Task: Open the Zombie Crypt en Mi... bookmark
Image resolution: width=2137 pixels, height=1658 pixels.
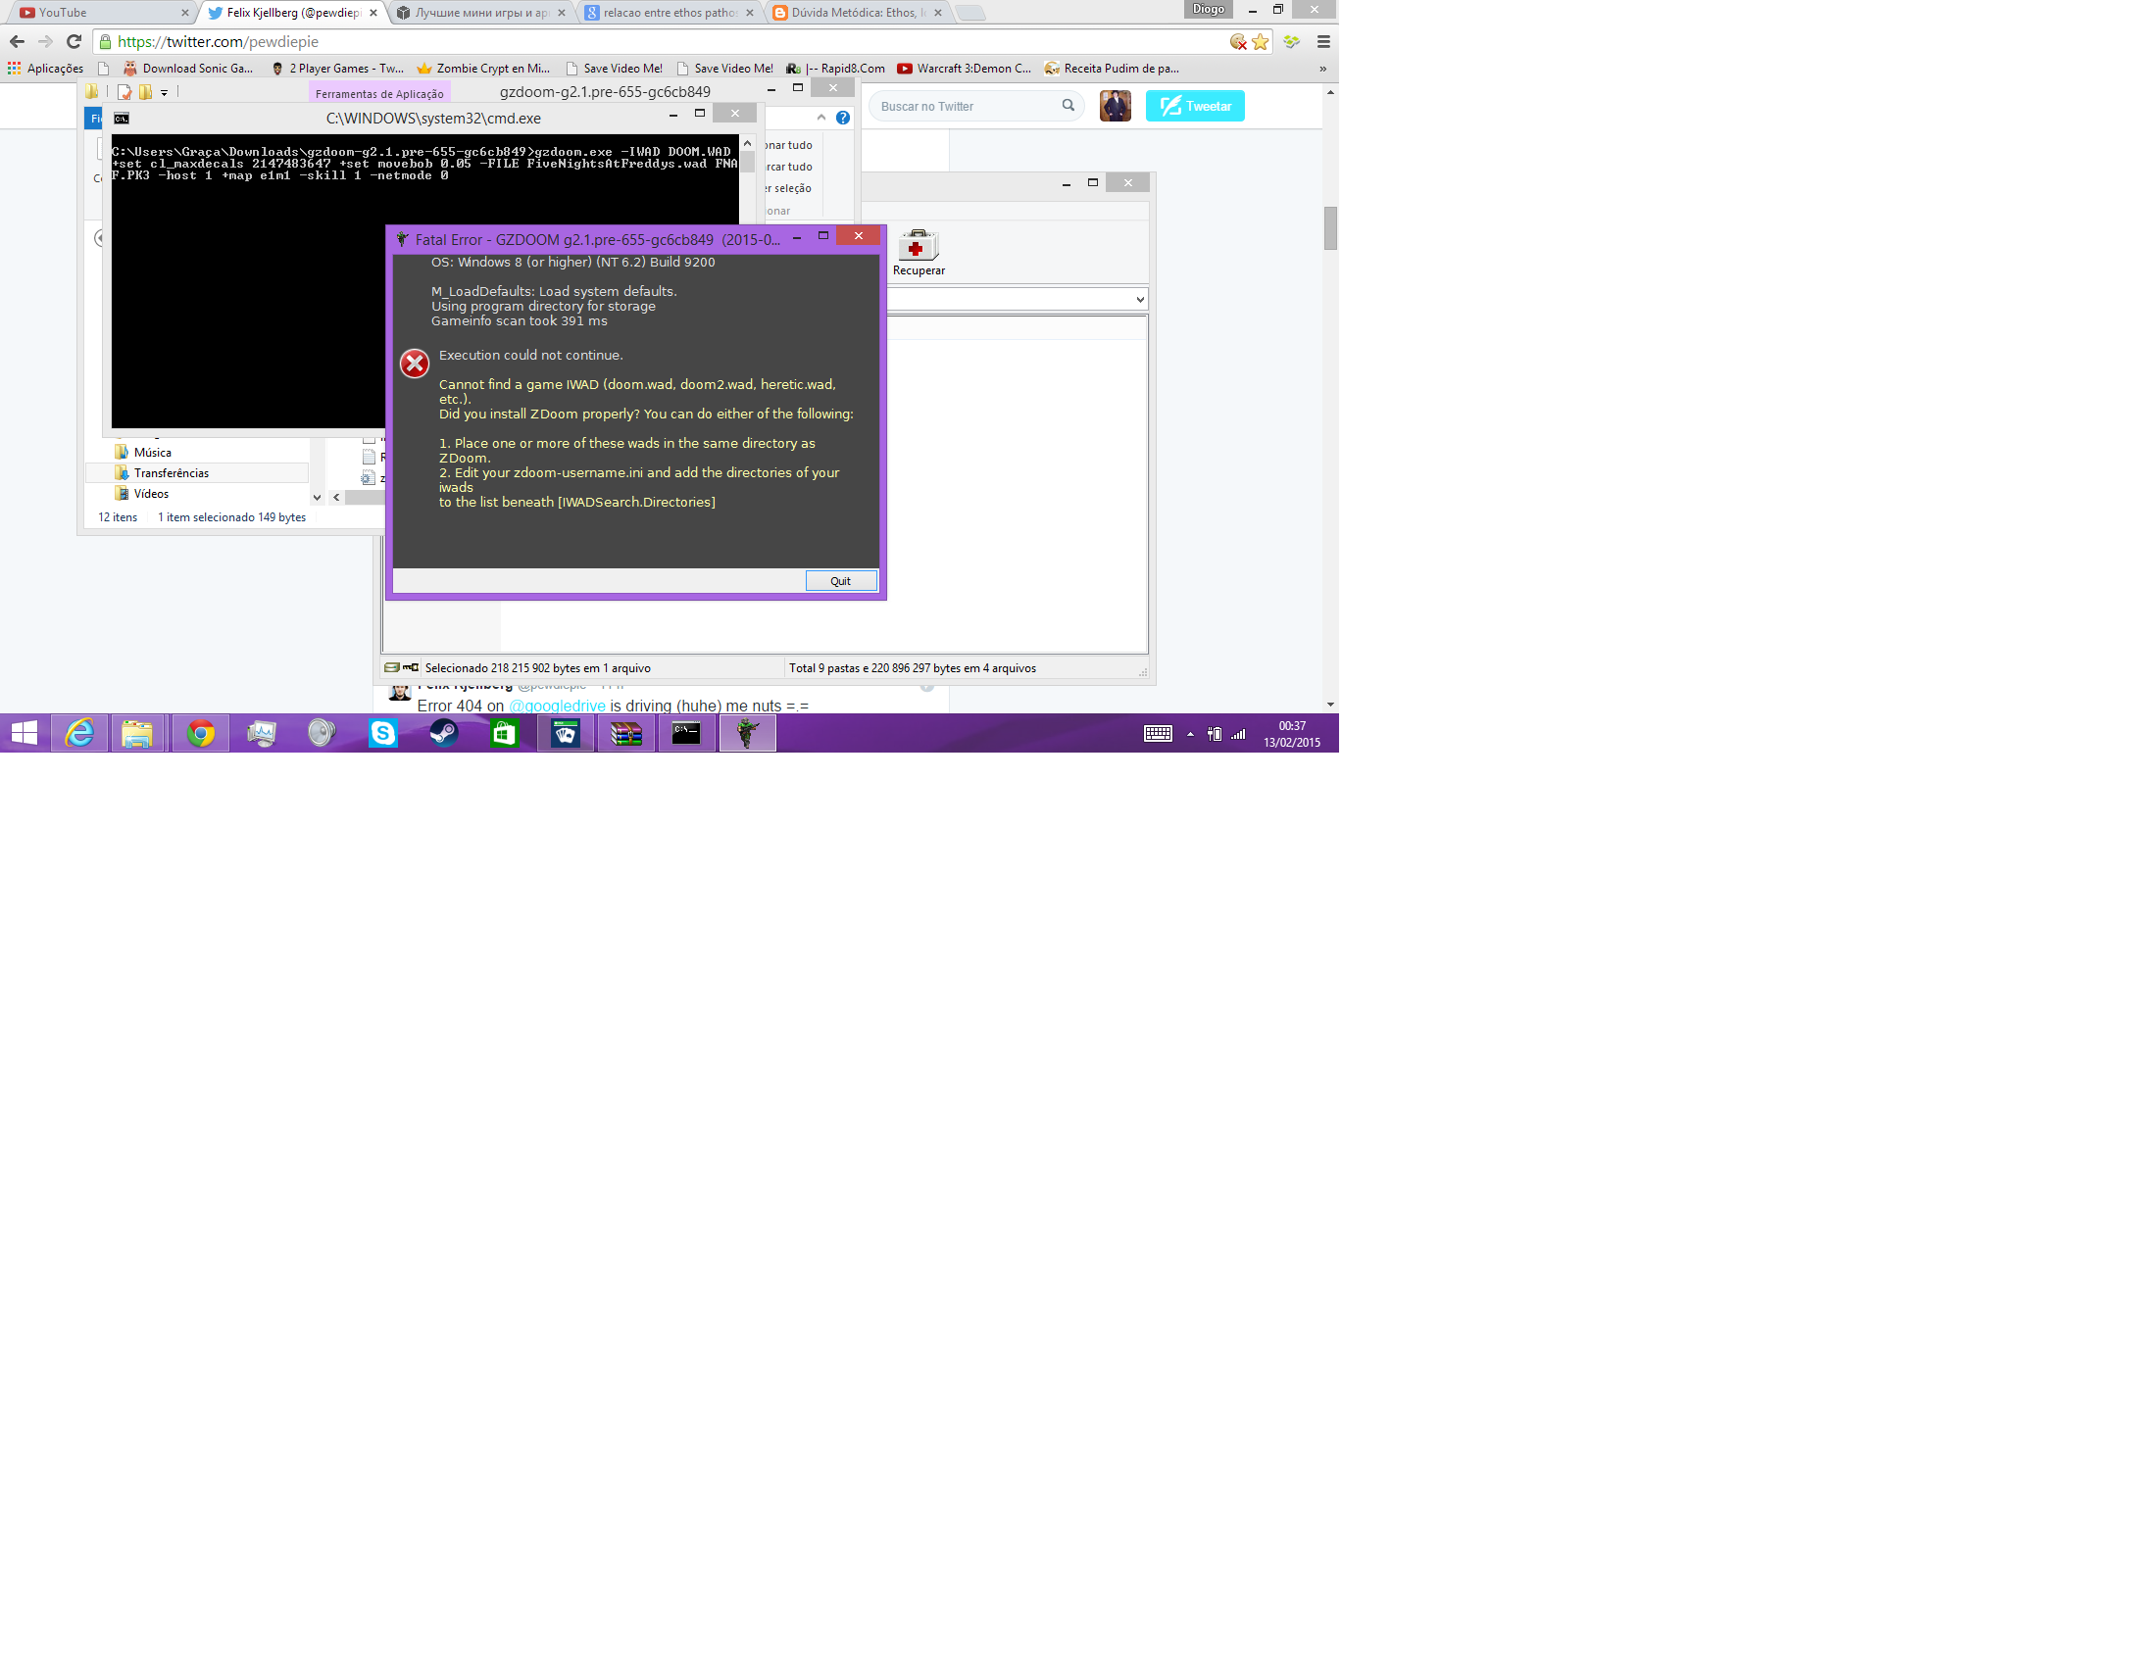Action: [x=483, y=69]
